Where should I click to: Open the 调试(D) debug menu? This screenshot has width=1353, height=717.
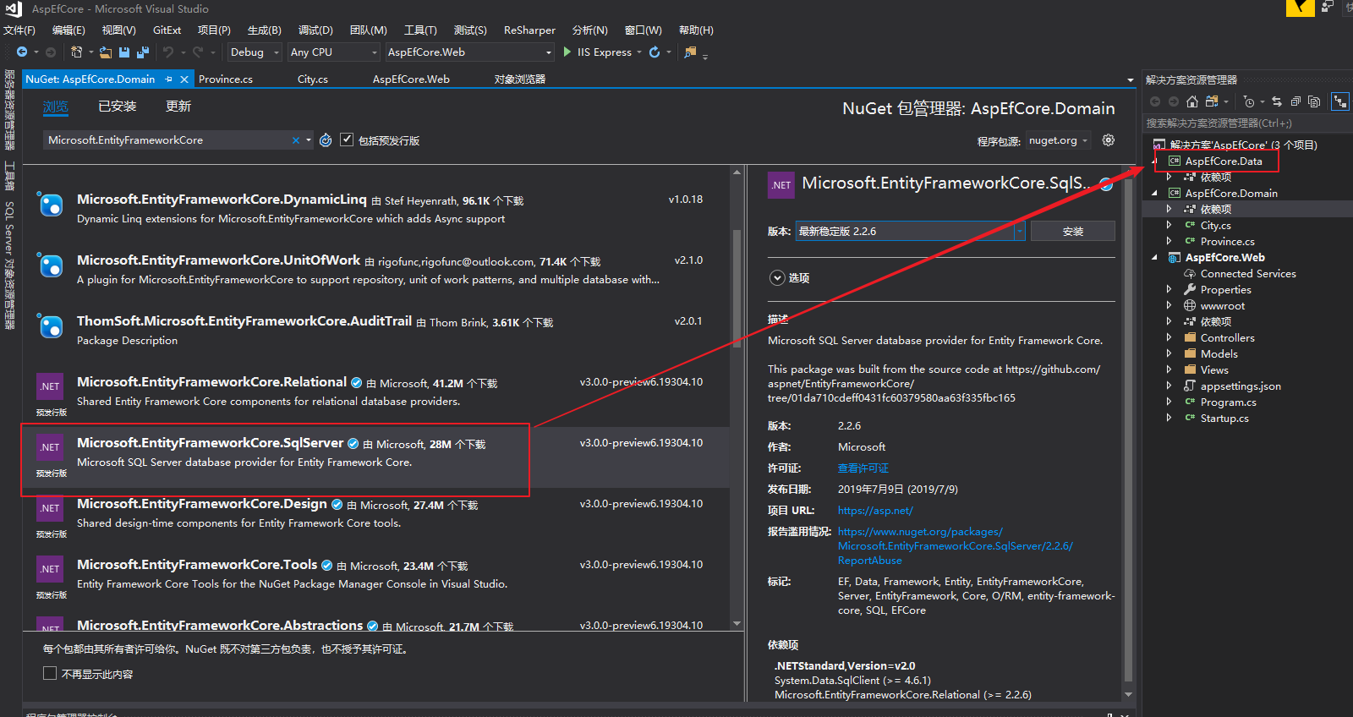pyautogui.click(x=315, y=30)
